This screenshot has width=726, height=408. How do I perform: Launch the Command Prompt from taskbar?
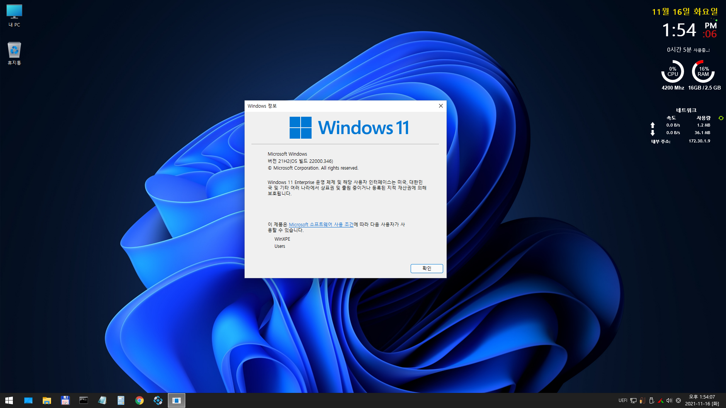tap(84, 400)
